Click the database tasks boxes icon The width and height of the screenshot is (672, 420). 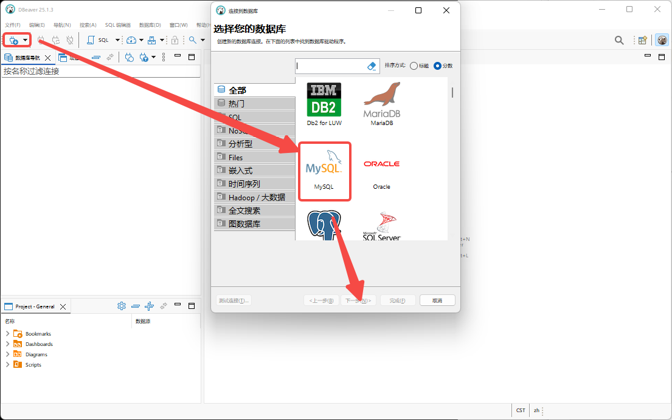pyautogui.click(x=151, y=40)
